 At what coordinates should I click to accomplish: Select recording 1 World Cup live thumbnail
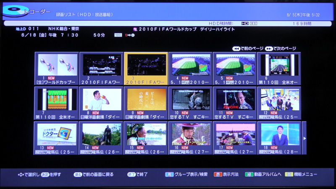point(58,65)
